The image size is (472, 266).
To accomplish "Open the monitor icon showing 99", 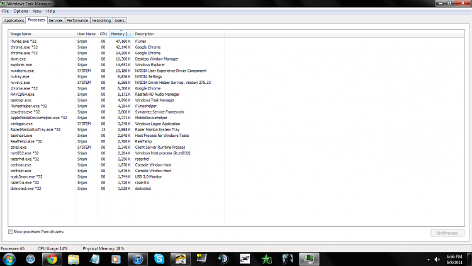I will (x=201, y=259).
